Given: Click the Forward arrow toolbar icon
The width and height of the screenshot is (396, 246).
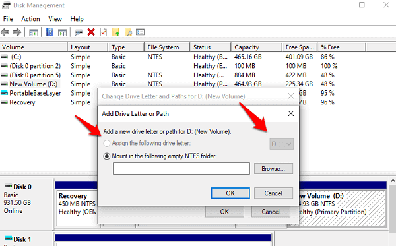Looking at the screenshot, I should (16, 32).
